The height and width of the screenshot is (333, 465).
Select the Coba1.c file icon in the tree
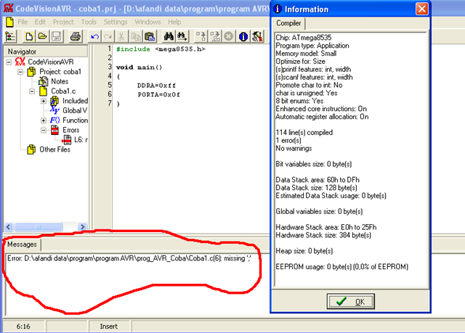click(x=44, y=91)
